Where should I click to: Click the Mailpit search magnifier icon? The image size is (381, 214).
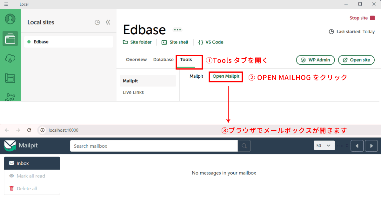pos(244,146)
